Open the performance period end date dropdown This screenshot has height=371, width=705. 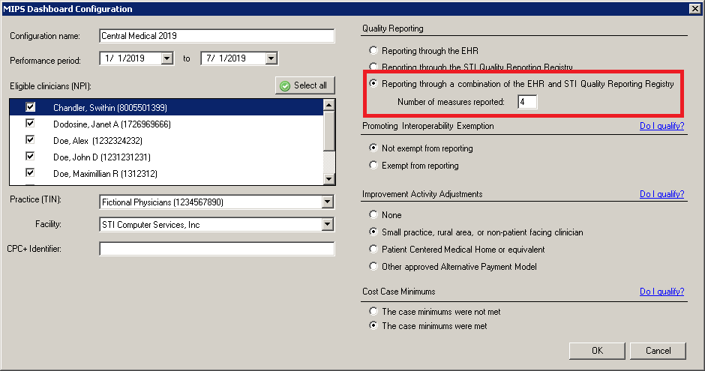(x=271, y=58)
